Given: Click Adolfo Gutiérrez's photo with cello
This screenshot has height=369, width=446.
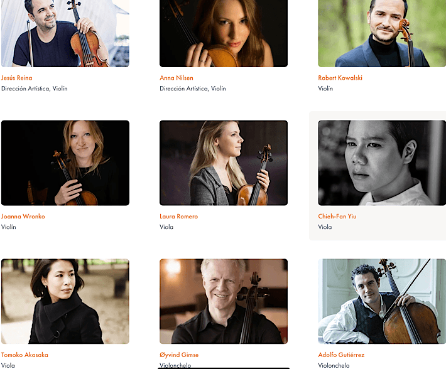Looking at the screenshot, I should coord(382,301).
